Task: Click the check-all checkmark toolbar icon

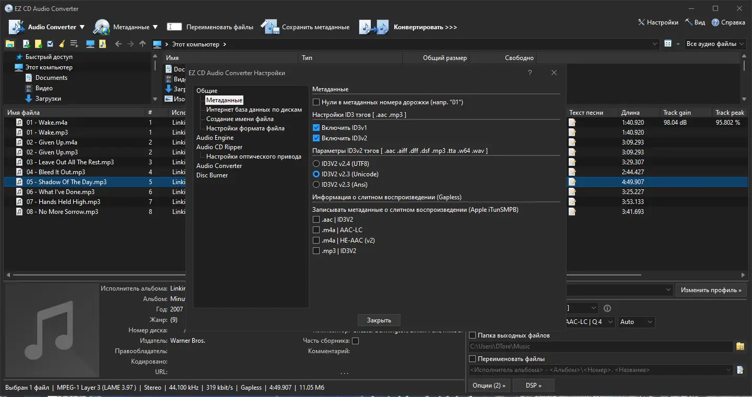Action: (x=50, y=44)
